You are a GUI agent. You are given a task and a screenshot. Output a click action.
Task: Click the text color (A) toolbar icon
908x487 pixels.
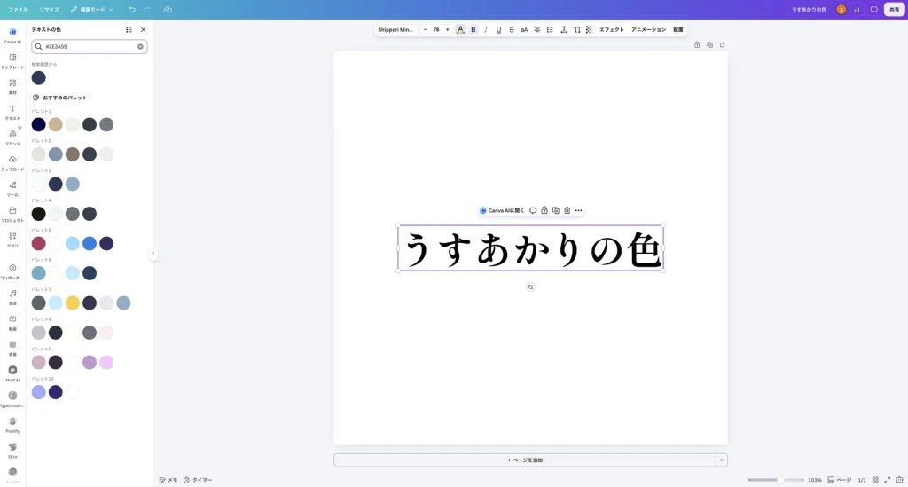tap(460, 29)
